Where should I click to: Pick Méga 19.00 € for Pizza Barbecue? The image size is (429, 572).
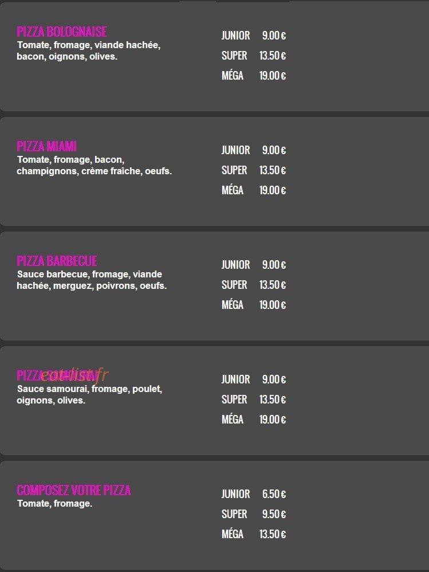pos(254,305)
